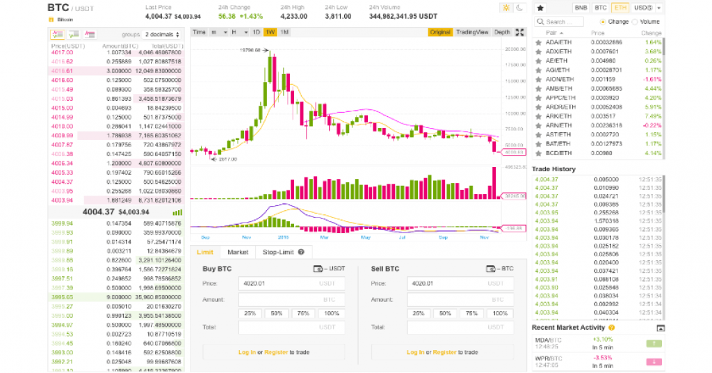Favorite the ADA/ETH pair star
This screenshot has height=373, width=712.
538,43
